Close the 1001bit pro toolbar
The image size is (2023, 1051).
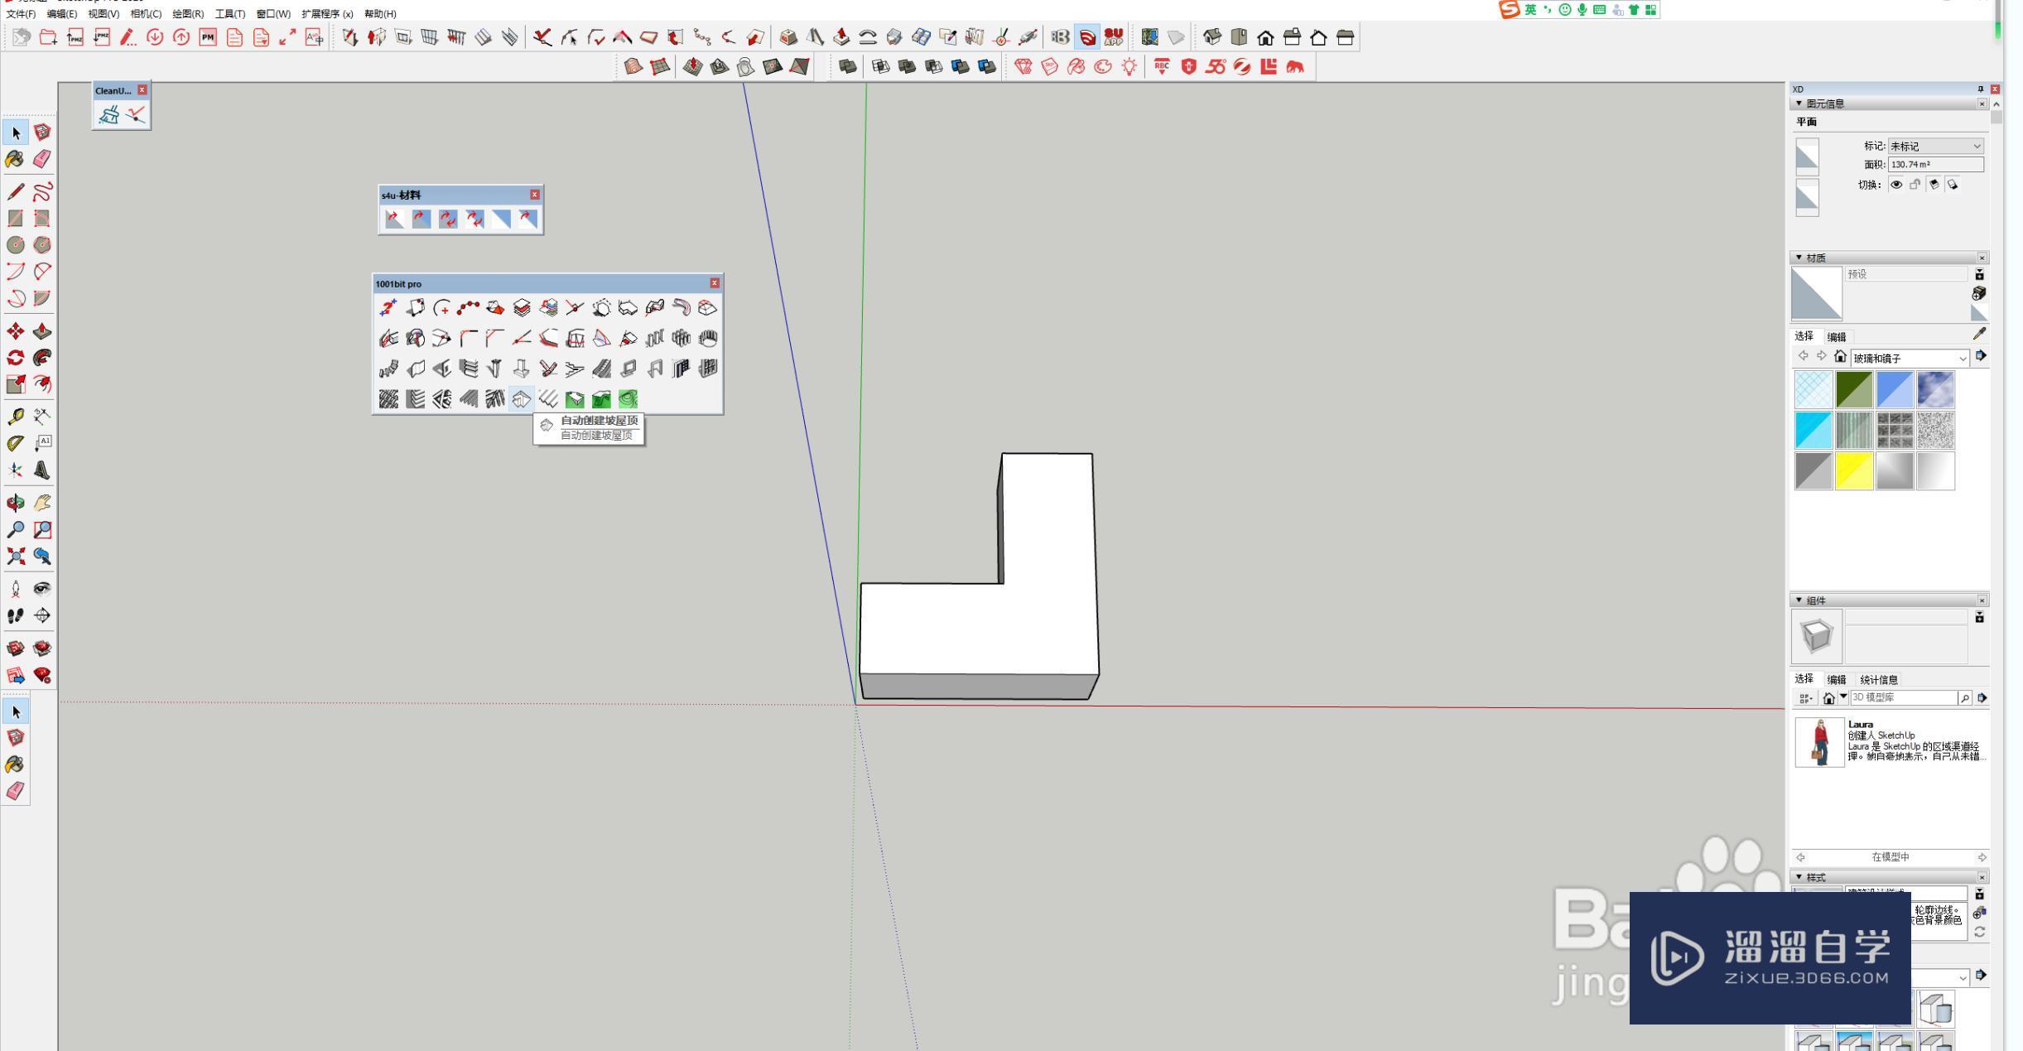coord(715,283)
